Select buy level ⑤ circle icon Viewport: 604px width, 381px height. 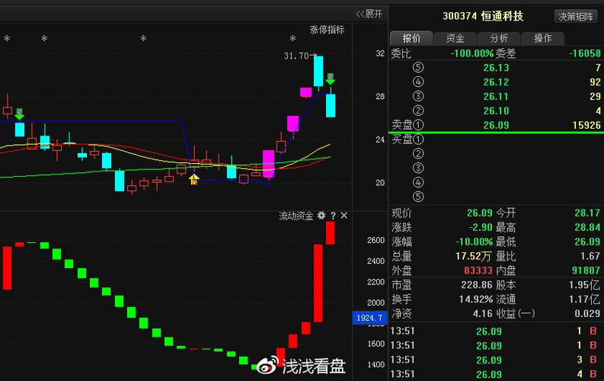tap(418, 197)
